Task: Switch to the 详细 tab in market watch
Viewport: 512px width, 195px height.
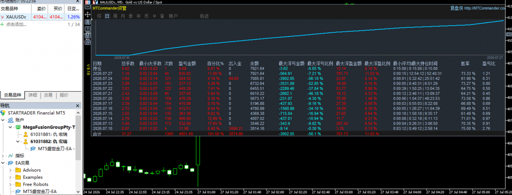Action: pyautogui.click(x=32, y=95)
